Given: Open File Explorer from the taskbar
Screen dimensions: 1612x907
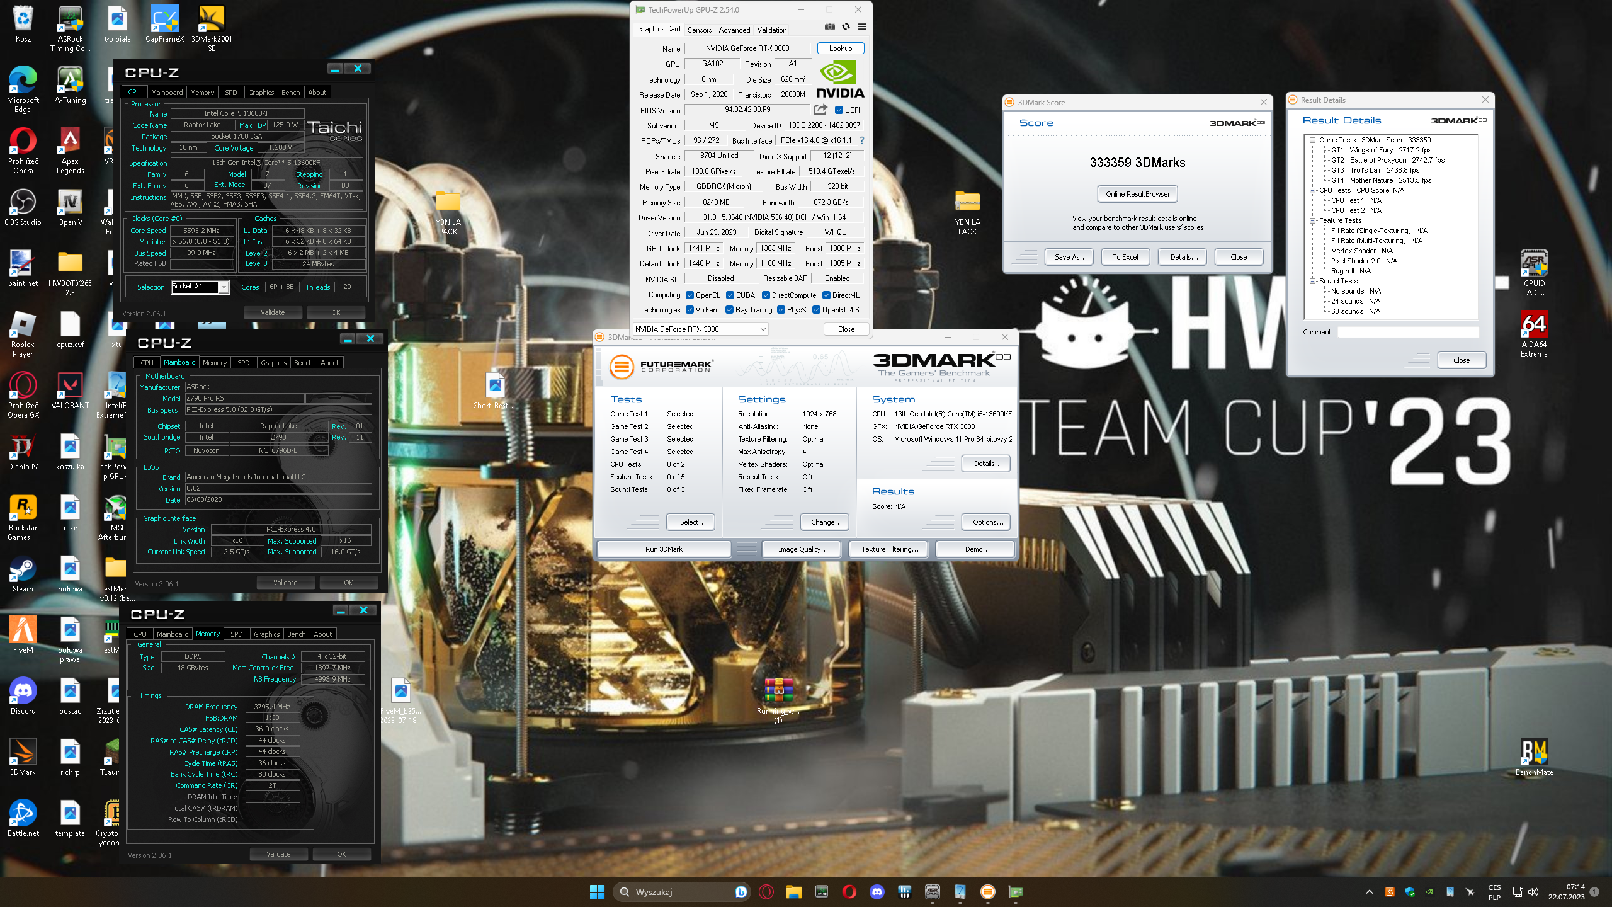Looking at the screenshot, I should coord(793,892).
